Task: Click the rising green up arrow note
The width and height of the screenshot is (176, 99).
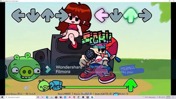Action: [131, 85]
